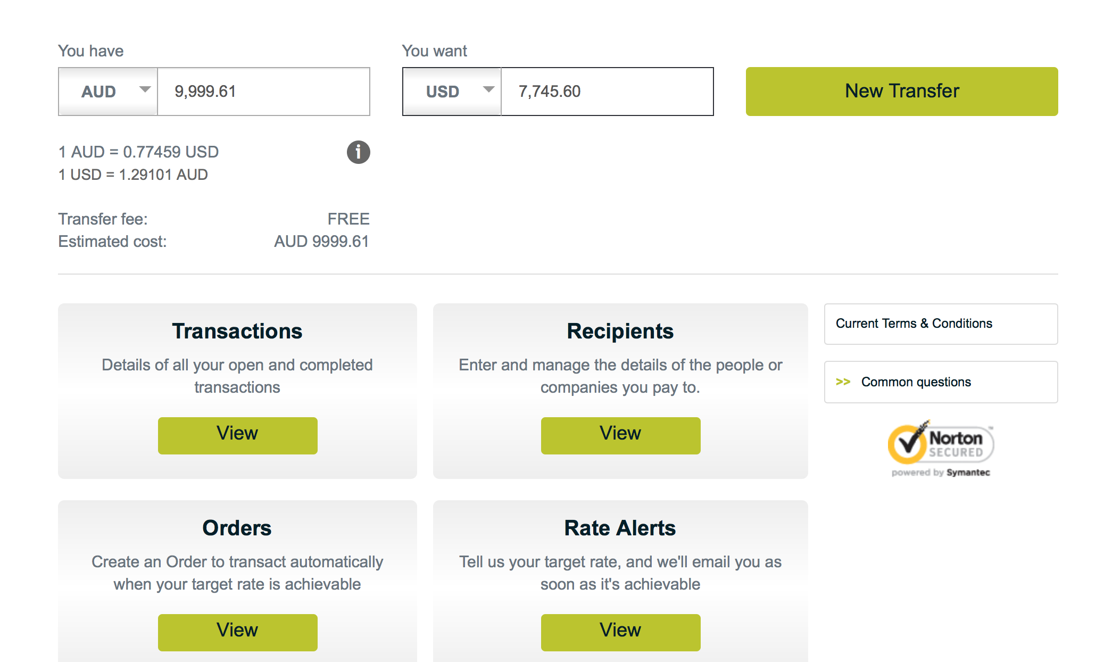The width and height of the screenshot is (1104, 662).
Task: Click the You have label
Action: 90,51
